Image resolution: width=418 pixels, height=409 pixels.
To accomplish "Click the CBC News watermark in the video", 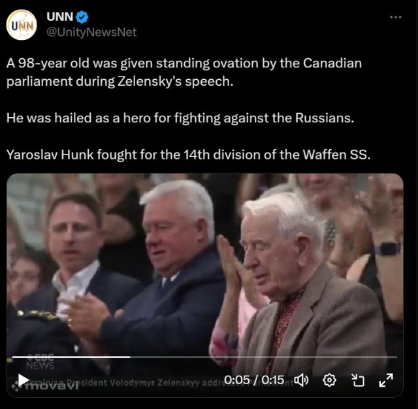I will (x=40, y=361).
